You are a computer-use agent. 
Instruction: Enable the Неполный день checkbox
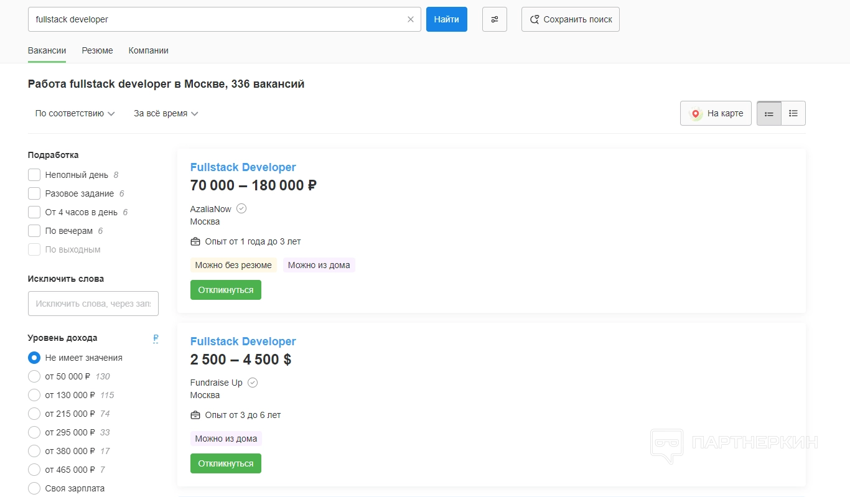(34, 175)
